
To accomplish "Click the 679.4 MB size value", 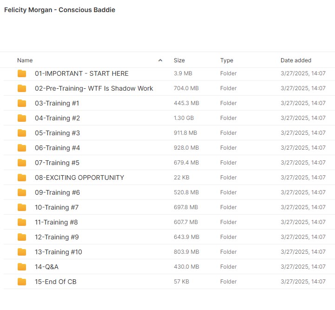I will pyautogui.click(x=186, y=163).
